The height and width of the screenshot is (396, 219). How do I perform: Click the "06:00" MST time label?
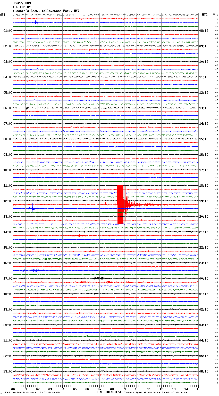[x=8, y=108]
